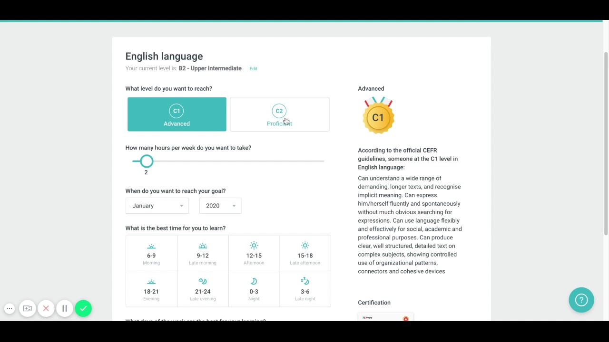Open the 2020 year dropdown
The height and width of the screenshot is (342, 609).
click(220, 206)
